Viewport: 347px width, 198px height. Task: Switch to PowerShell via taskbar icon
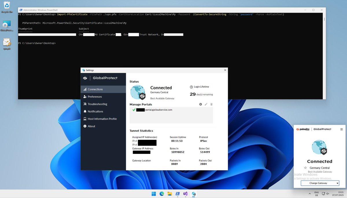click(x=178, y=194)
